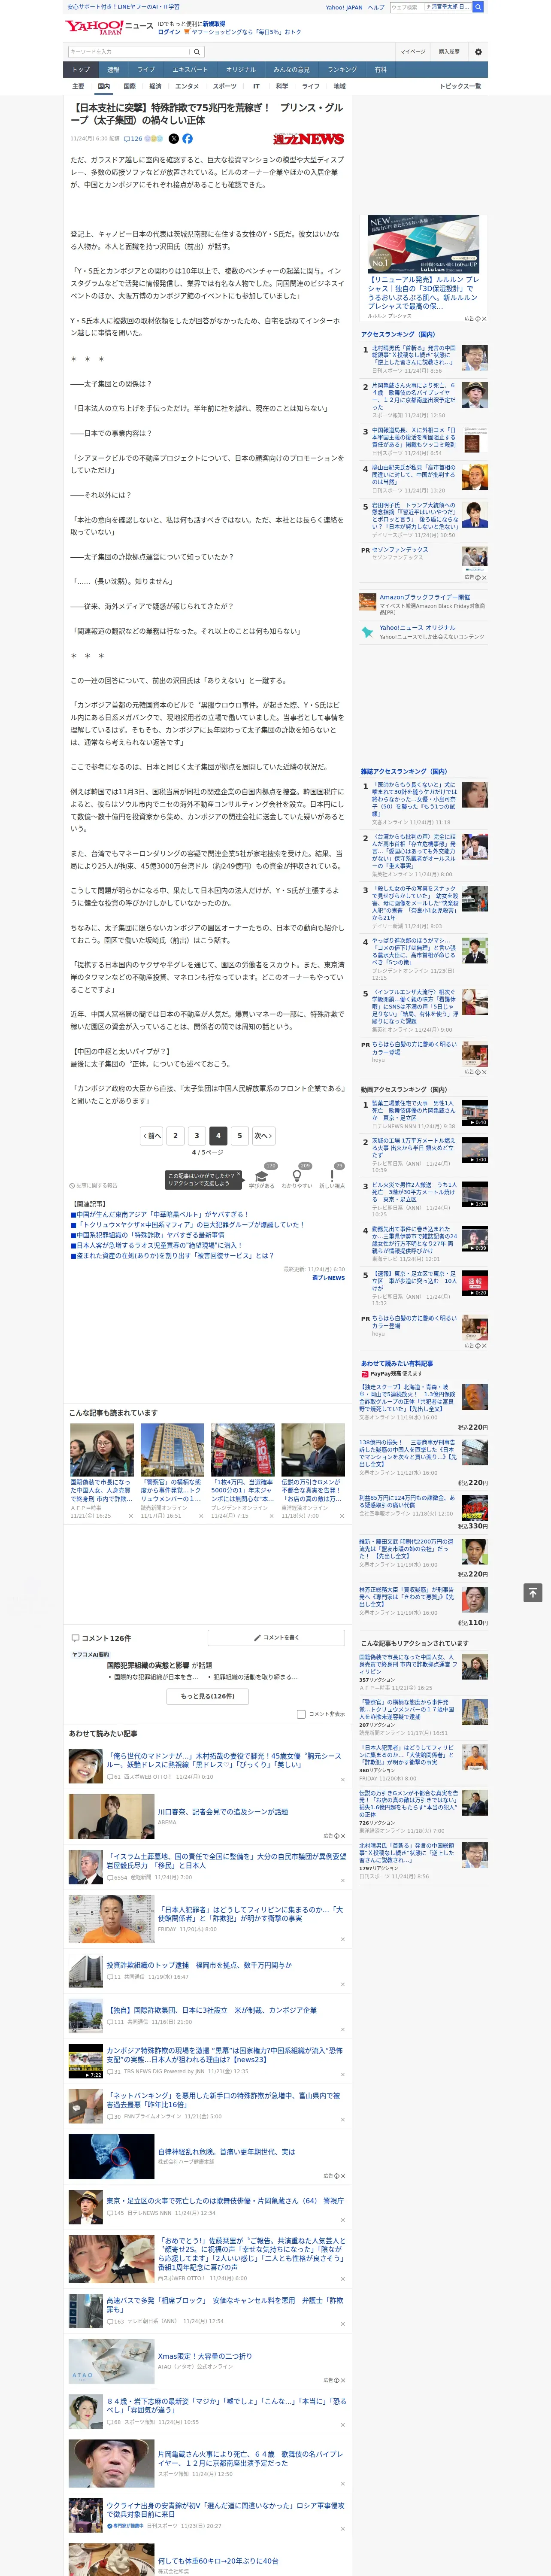Click the pencil コメントを書く button
This screenshot has width=551, height=2576.
tap(276, 1638)
